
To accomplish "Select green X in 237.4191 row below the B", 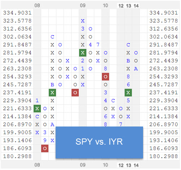I will pos(52,93).
